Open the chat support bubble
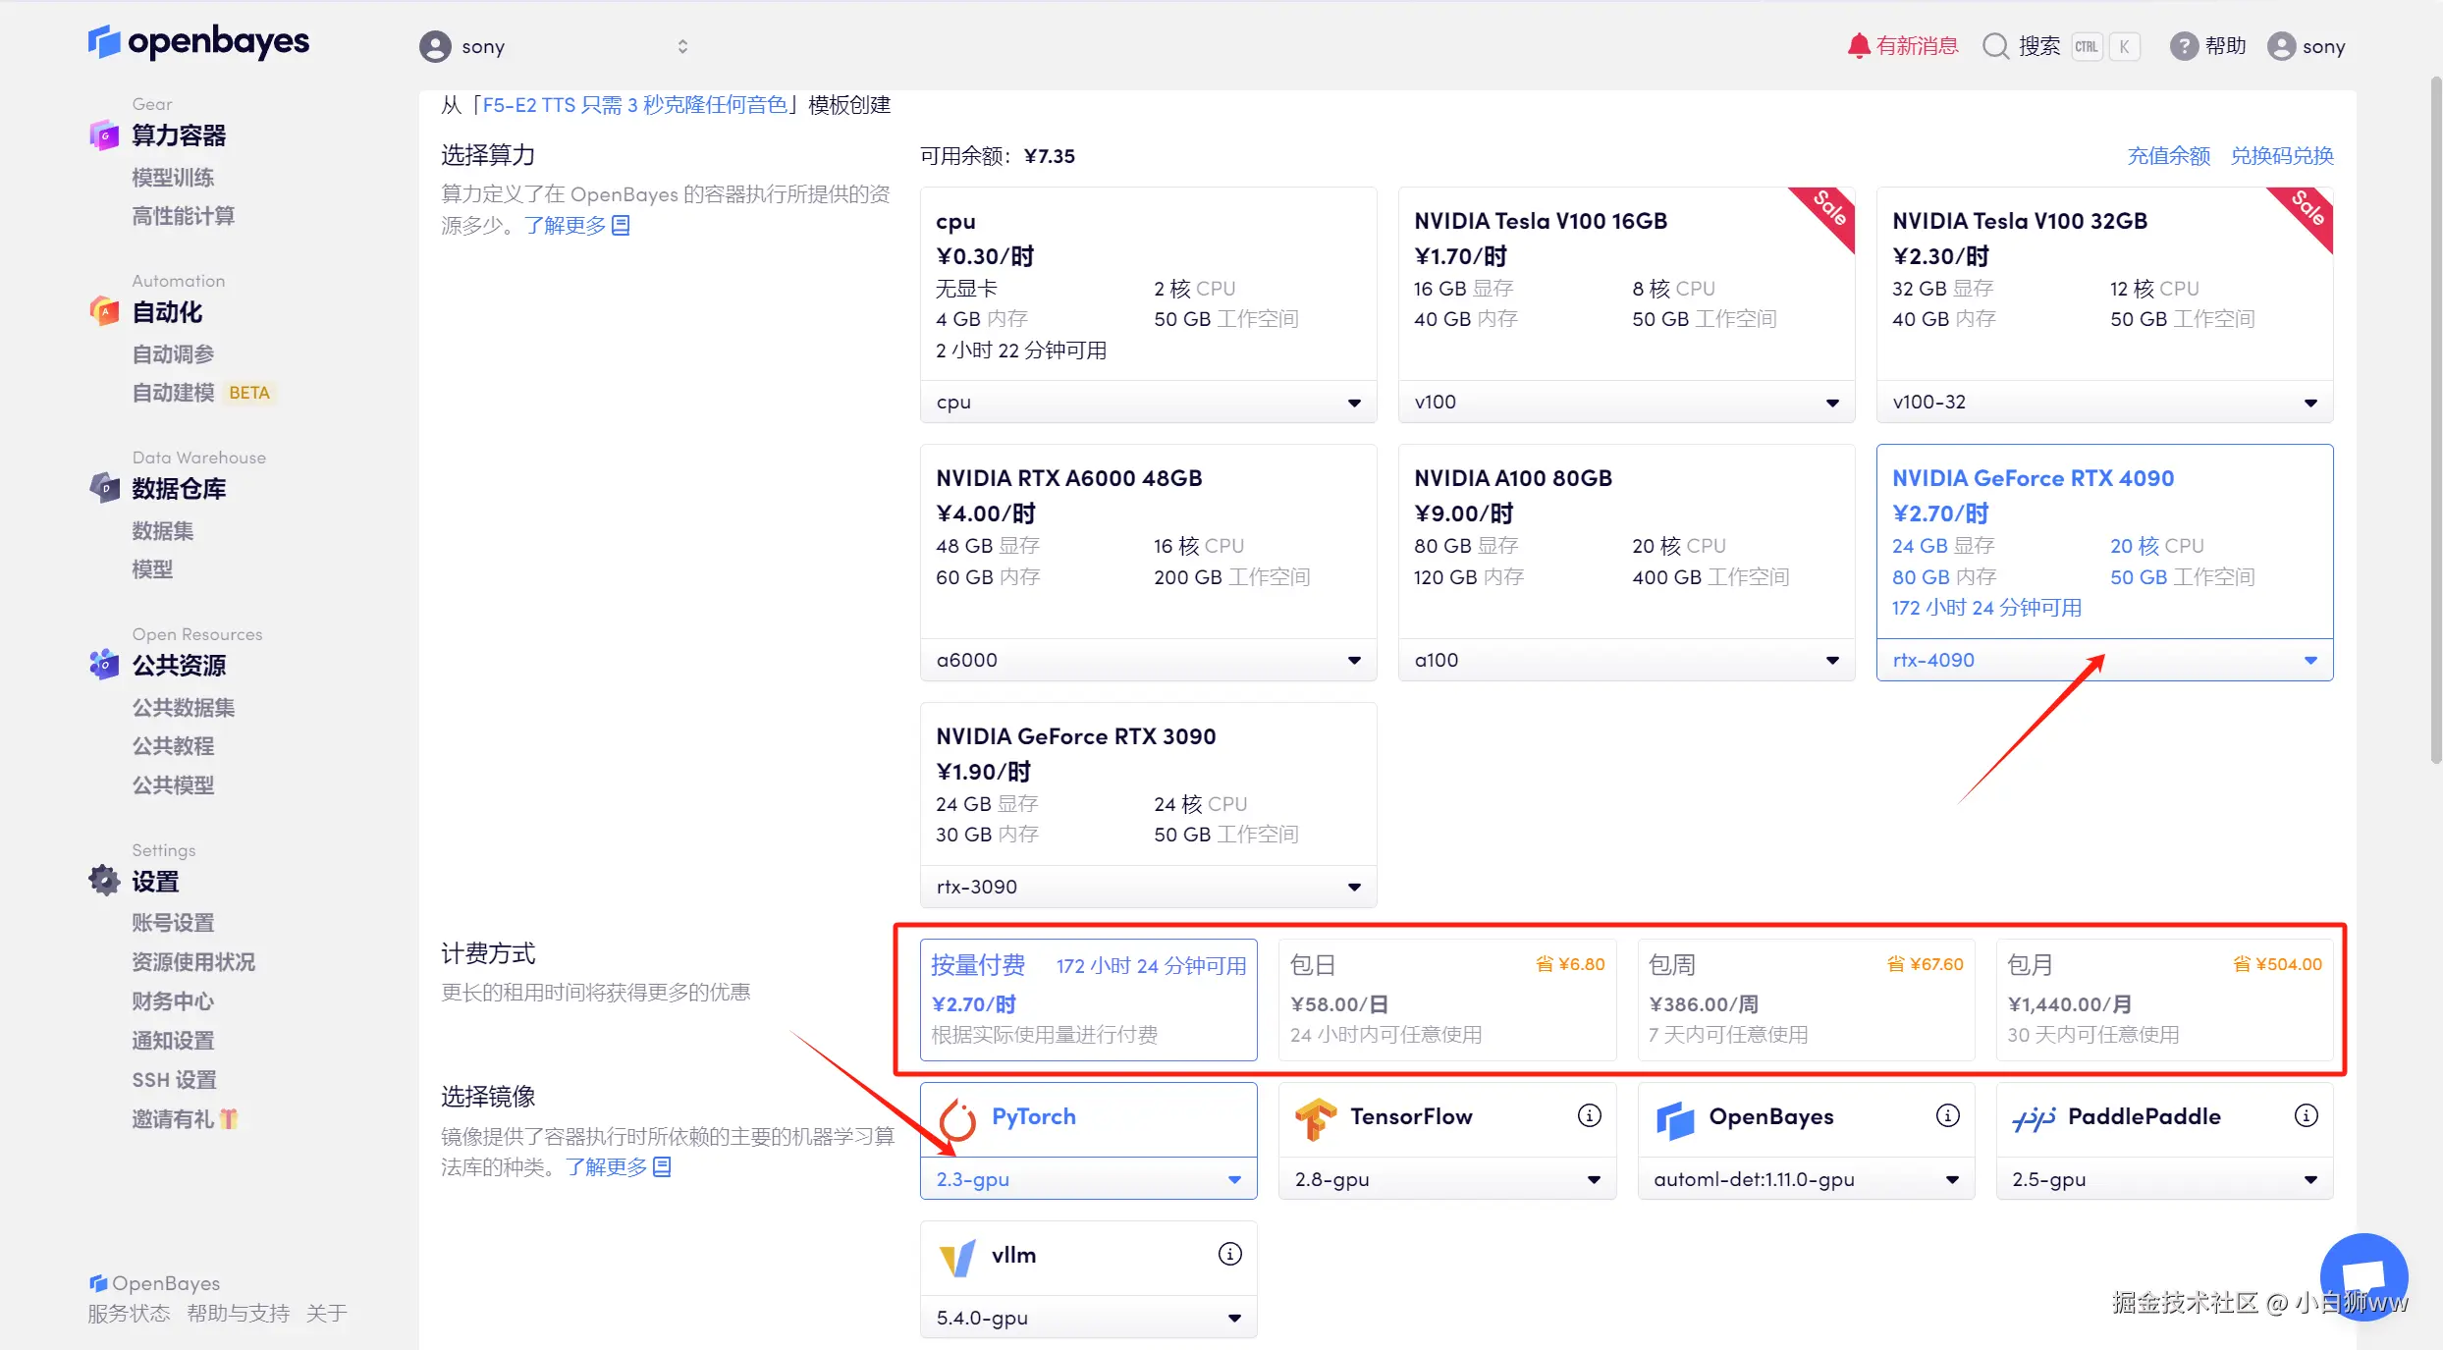The image size is (2443, 1350). click(x=2363, y=1276)
